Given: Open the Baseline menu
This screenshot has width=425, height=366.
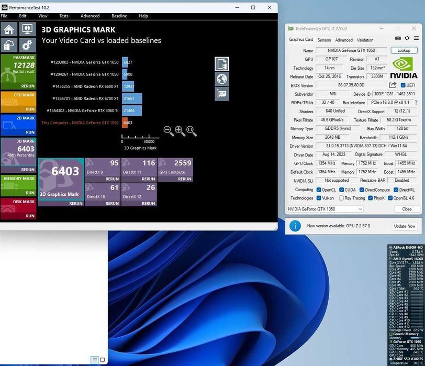Looking at the screenshot, I should pos(119,16).
